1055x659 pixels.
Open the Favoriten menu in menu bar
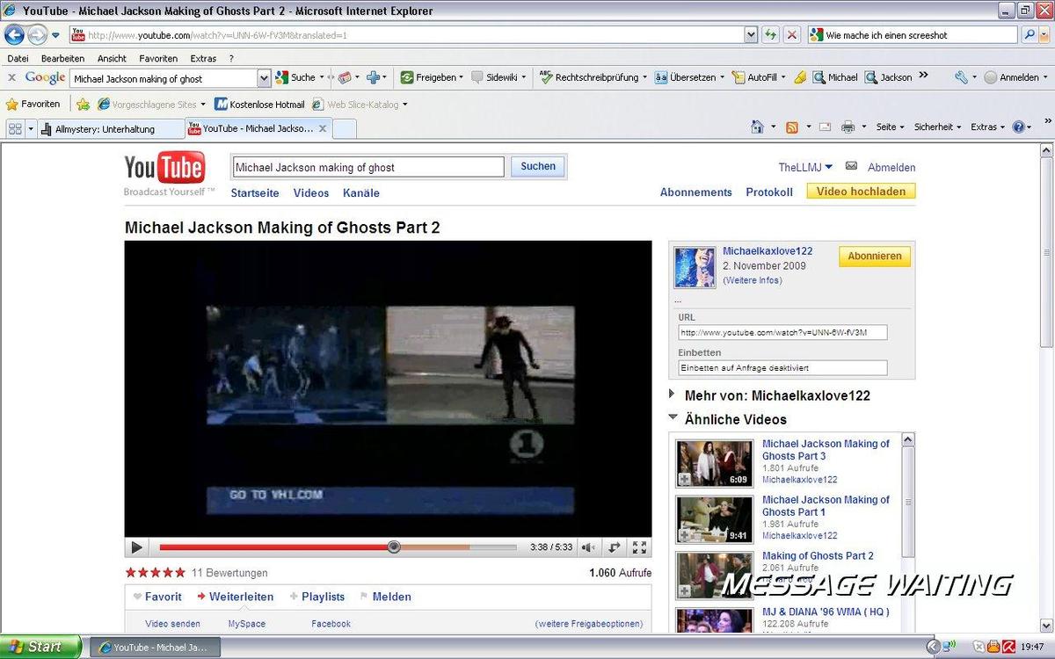[158, 58]
